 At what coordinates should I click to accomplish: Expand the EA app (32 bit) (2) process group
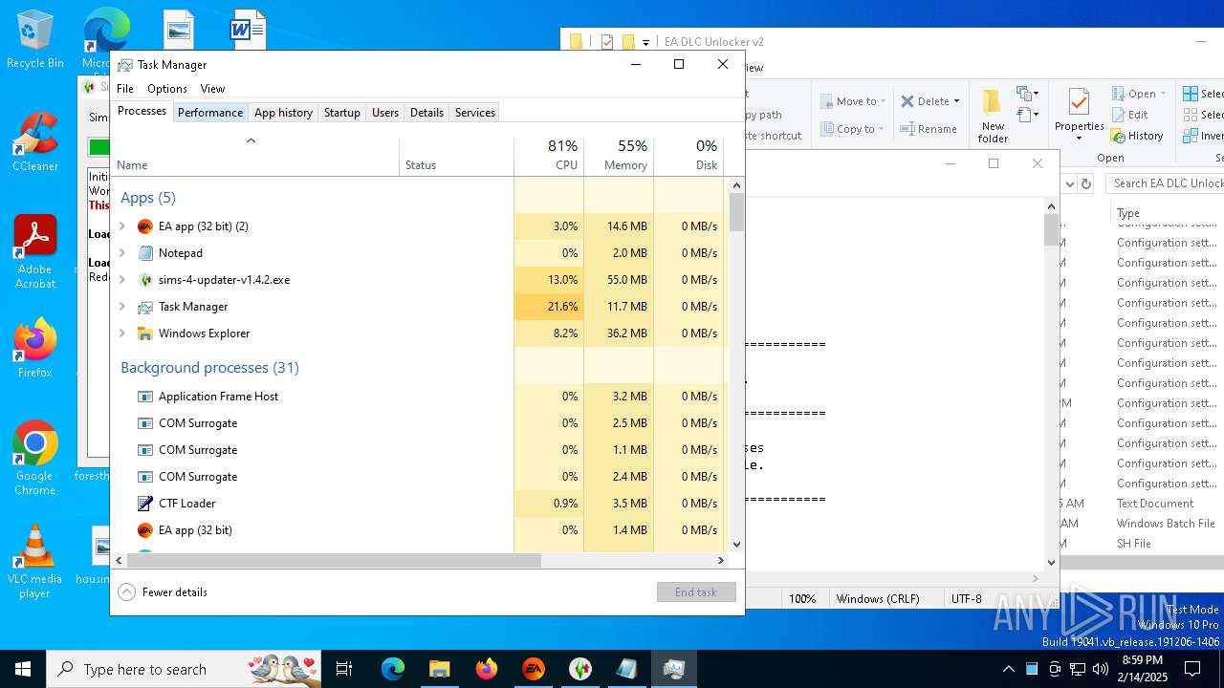tap(121, 226)
